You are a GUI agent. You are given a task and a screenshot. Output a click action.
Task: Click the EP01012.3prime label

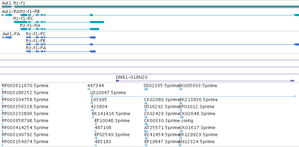197,106
